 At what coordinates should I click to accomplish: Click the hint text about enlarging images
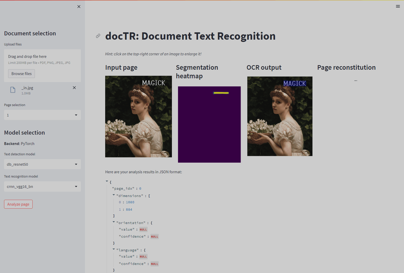click(153, 54)
